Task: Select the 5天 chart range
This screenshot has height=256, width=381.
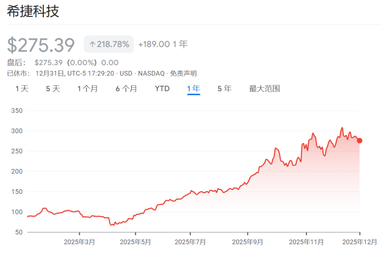Action: (52, 89)
